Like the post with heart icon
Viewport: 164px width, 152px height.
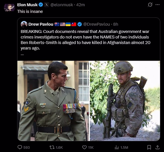[84, 147]
